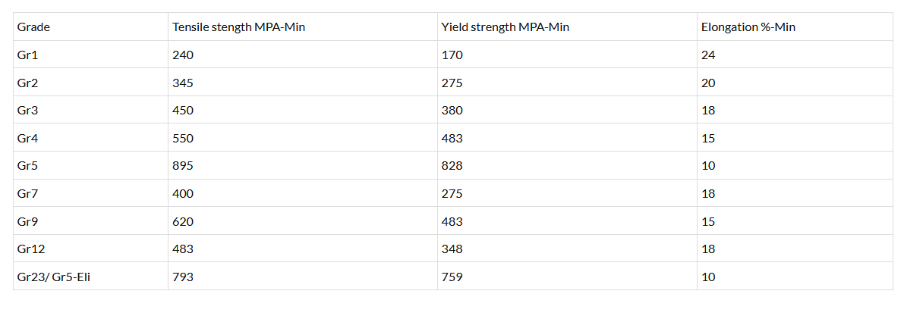Click the Gr7 row label
The height and width of the screenshot is (319, 904).
(28, 194)
